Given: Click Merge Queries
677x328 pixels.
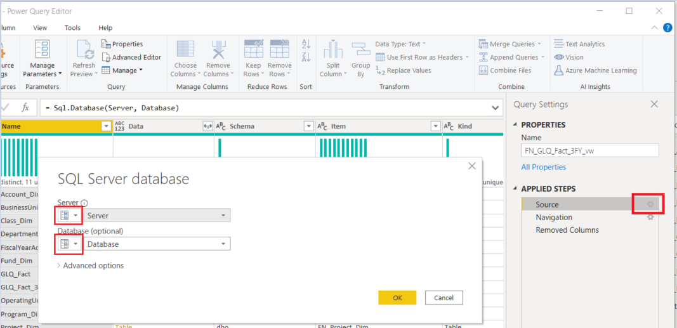Looking at the screenshot, I should tap(510, 44).
